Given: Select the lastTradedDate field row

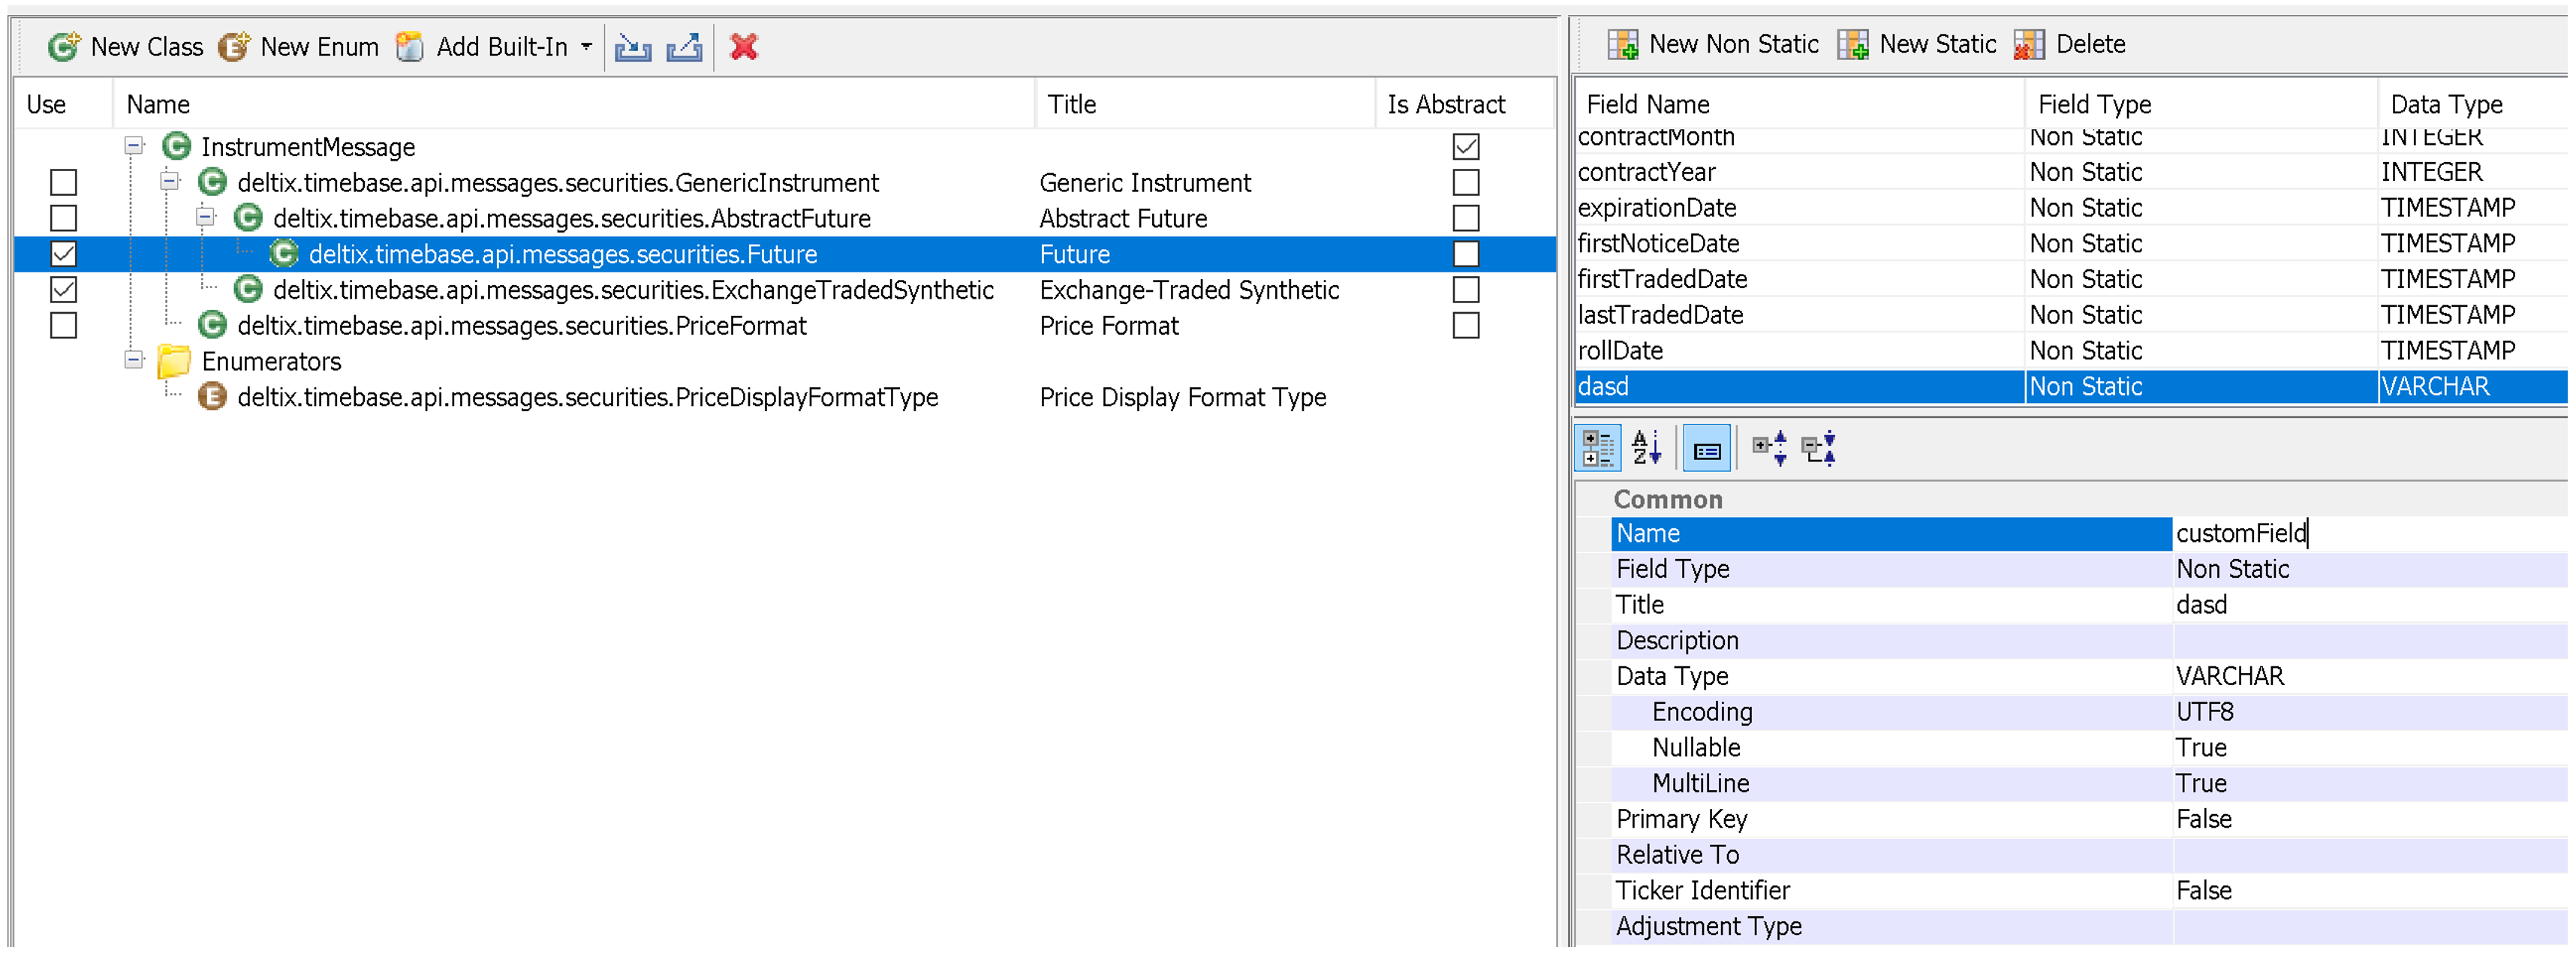Looking at the screenshot, I should coord(2071,315).
